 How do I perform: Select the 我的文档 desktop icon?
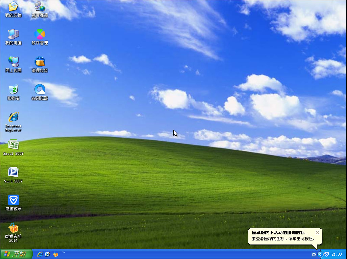13,9
